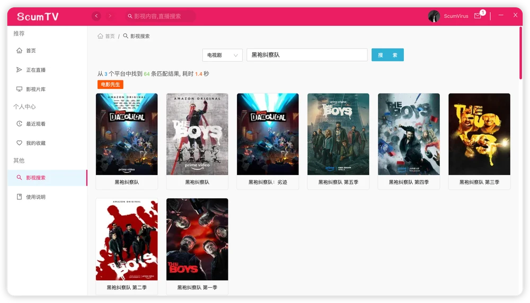The image size is (530, 303).
Task: Click the clock icon for 最近观看
Action: coord(19,124)
